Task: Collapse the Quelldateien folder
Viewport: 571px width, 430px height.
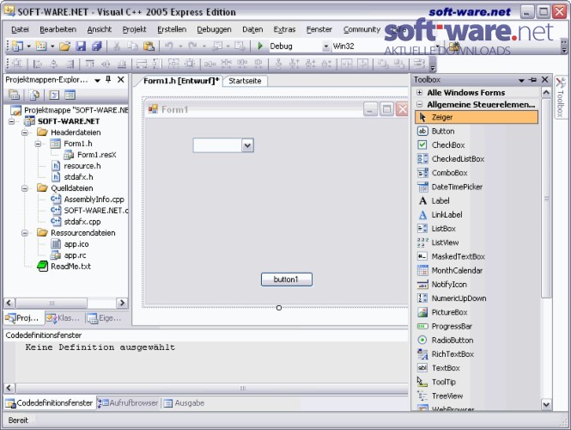Action: coord(25,188)
